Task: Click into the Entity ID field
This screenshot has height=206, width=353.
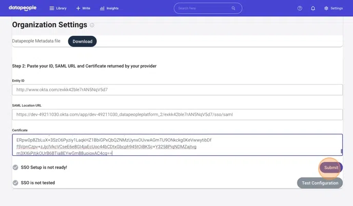Action: 177,90
